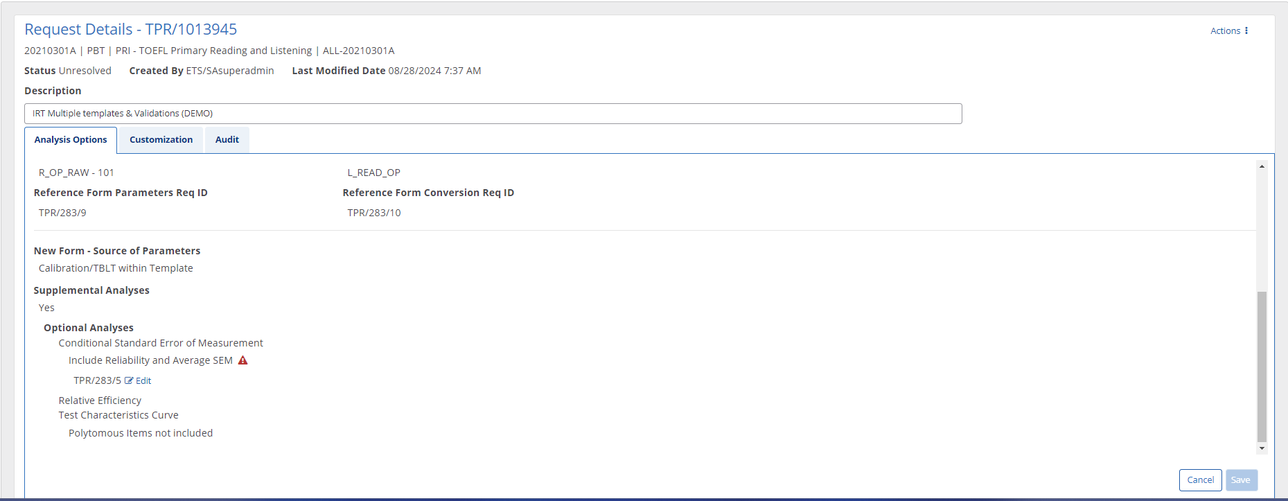Viewport: 1288px width, 501px height.
Task: Click the scrollbar down arrow
Action: pos(1262,448)
